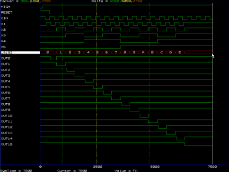Image resolution: width=229 pixels, height=172 pixels.
Task: Click bus value 9 on LS193 row
Action: [x=134, y=52]
